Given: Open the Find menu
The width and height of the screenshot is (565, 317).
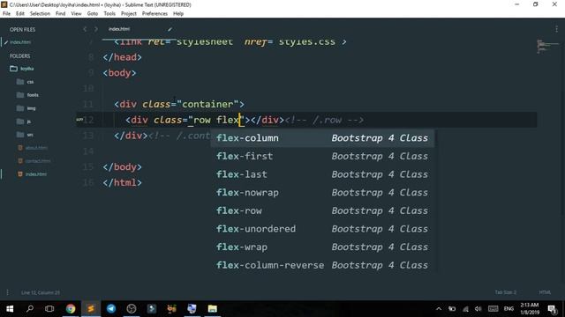Looking at the screenshot, I should click(x=61, y=14).
